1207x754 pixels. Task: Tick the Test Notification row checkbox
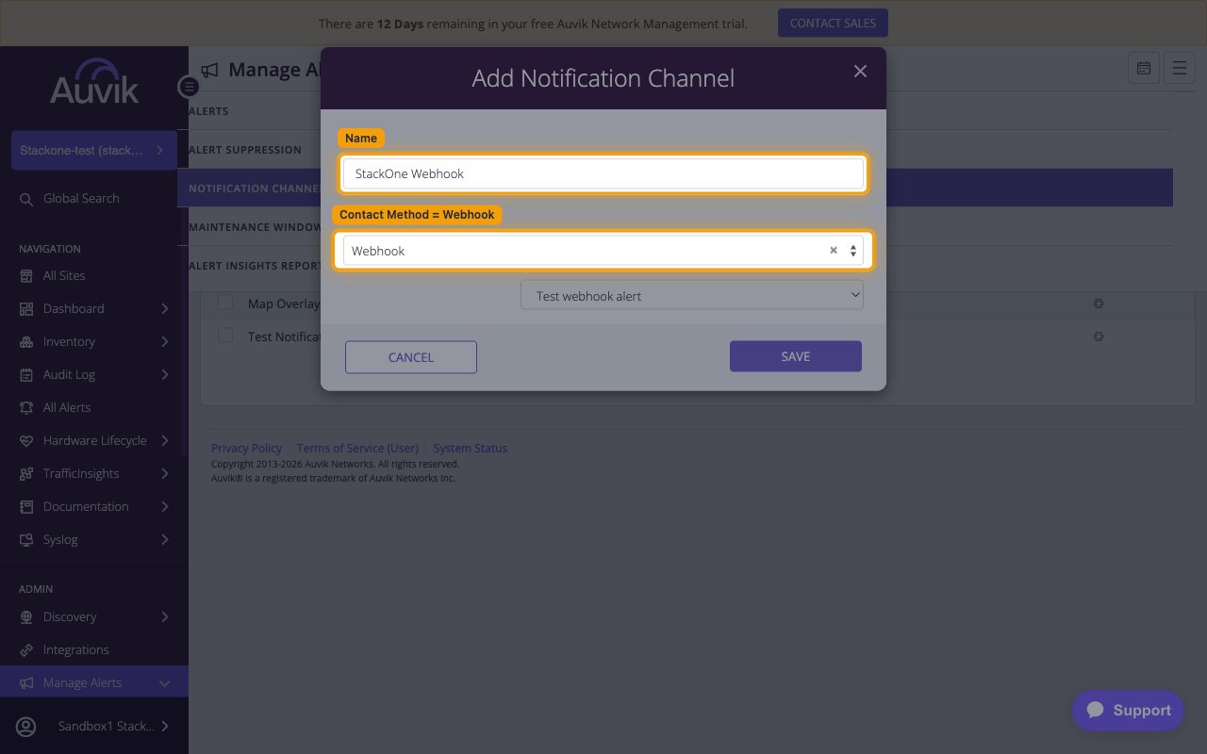225,336
